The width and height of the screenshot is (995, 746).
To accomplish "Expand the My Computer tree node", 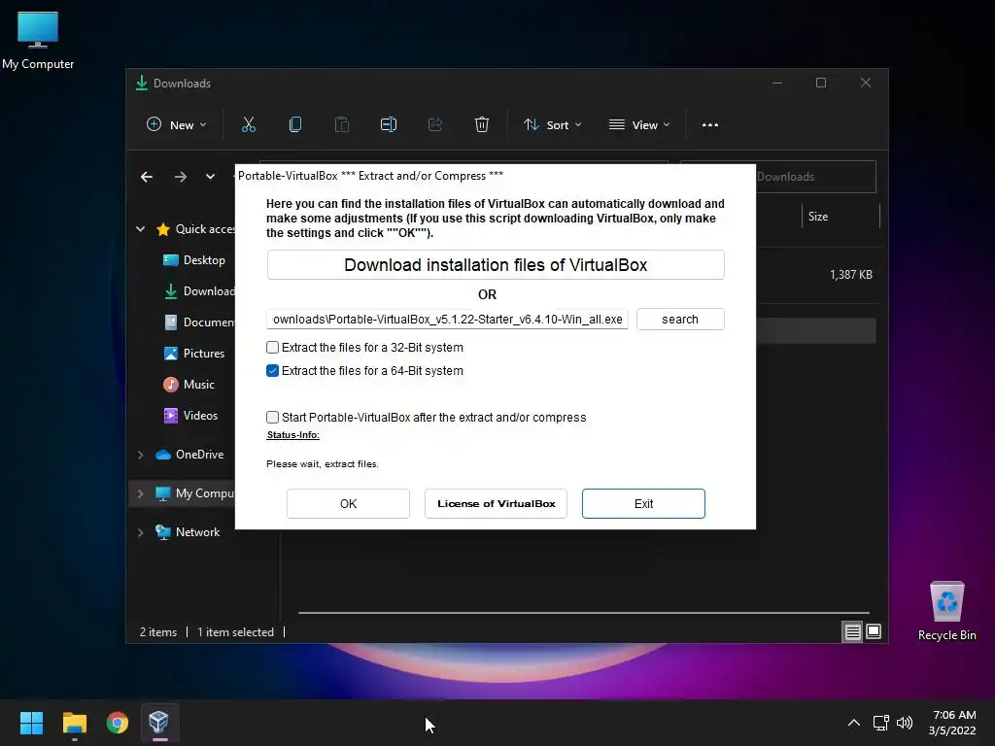I will pyautogui.click(x=140, y=493).
